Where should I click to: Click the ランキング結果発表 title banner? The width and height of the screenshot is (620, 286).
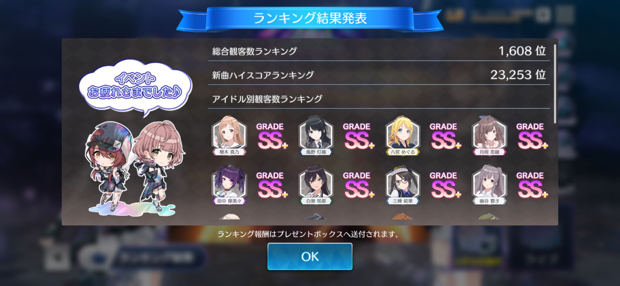click(x=310, y=19)
